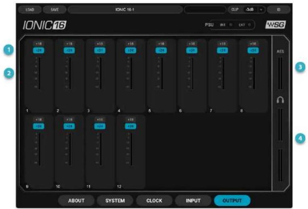Click the level meter of output channel 12
The width and height of the screenshot is (308, 209).
pos(132,149)
